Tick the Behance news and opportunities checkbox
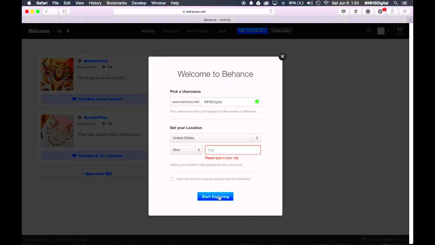 coord(172,179)
